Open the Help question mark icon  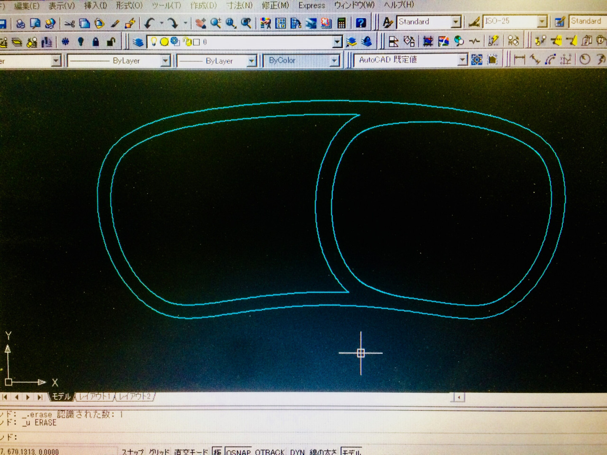pyautogui.click(x=361, y=23)
